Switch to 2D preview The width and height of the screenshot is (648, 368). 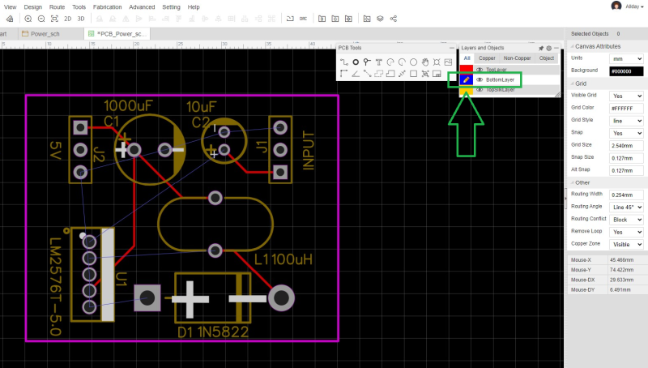click(68, 19)
